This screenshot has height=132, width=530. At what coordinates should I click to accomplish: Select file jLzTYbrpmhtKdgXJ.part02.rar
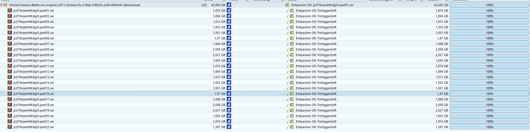[34, 16]
